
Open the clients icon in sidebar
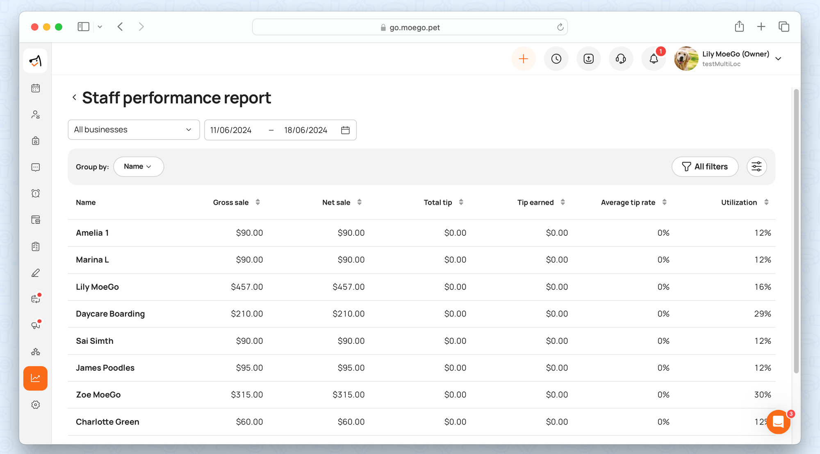[36, 115]
